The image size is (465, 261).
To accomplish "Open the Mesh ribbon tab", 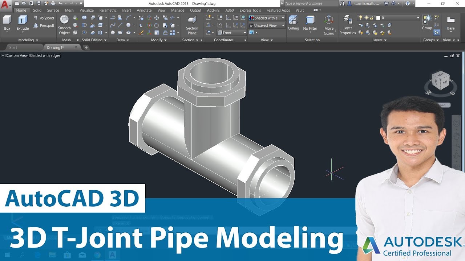I will 69,11.
